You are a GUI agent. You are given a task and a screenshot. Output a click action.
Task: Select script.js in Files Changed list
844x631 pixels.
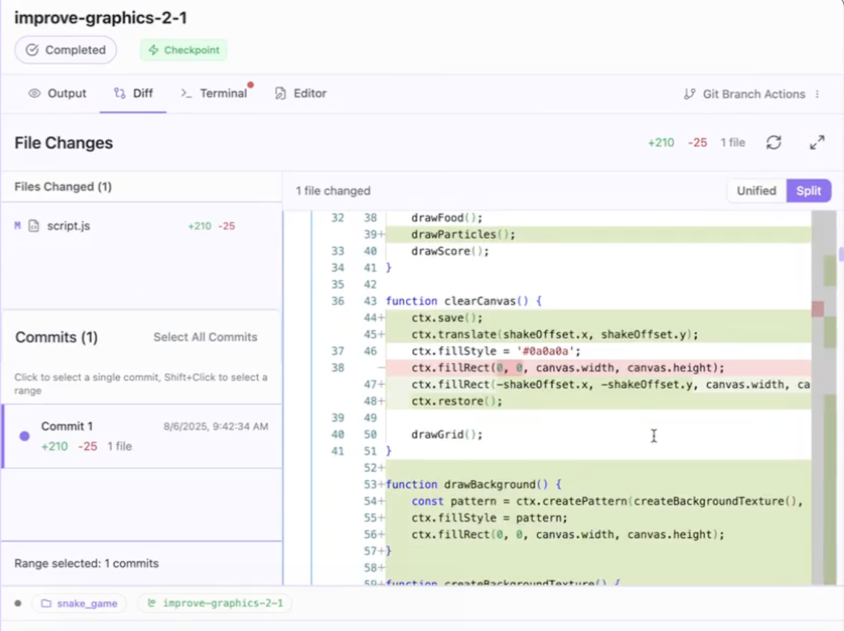69,226
